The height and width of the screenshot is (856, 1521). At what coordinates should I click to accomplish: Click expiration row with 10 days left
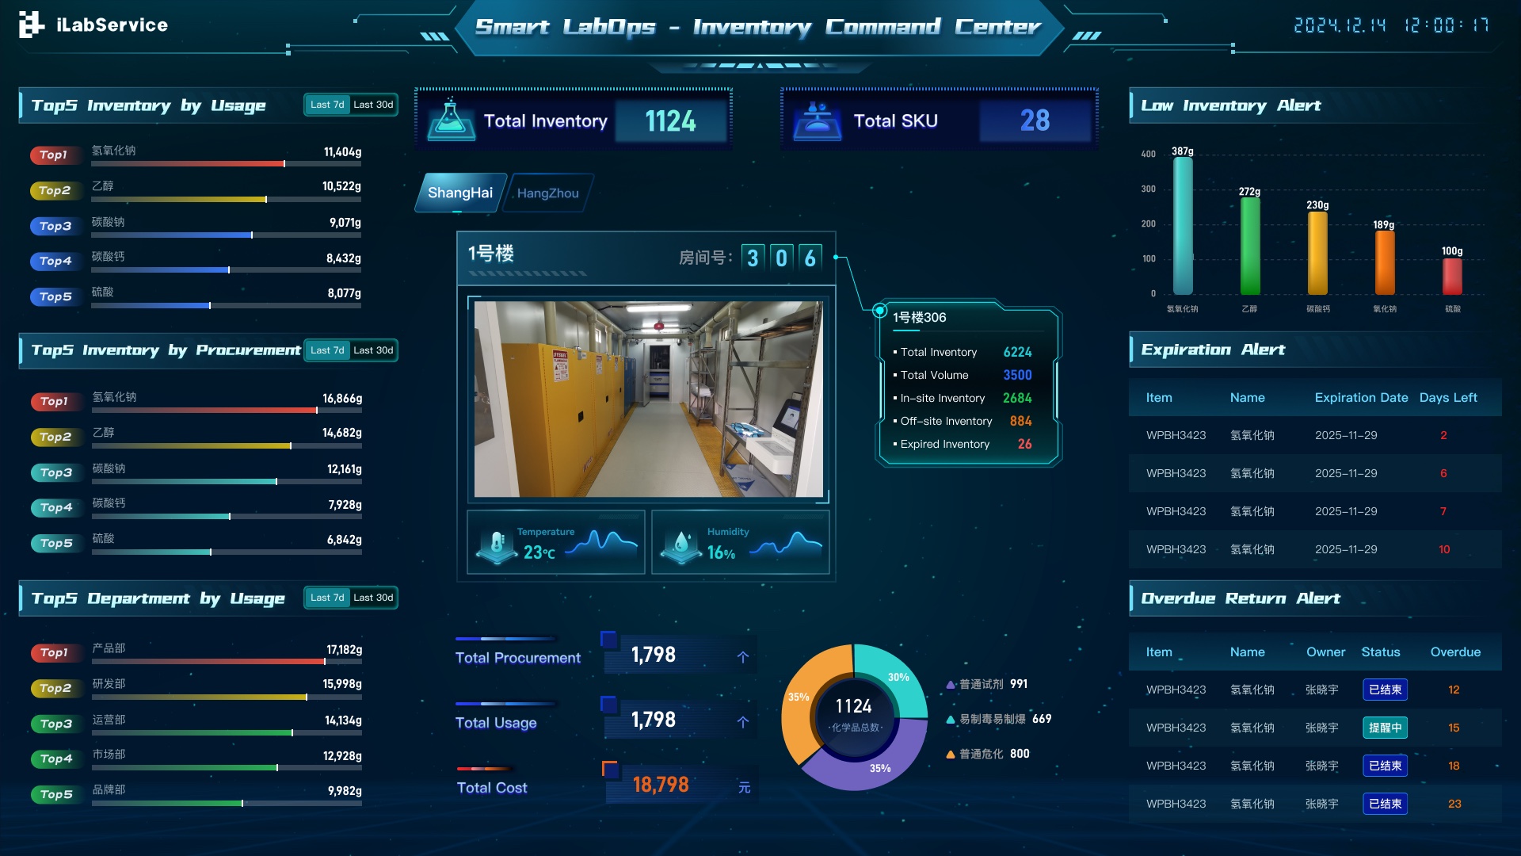pos(1315,549)
